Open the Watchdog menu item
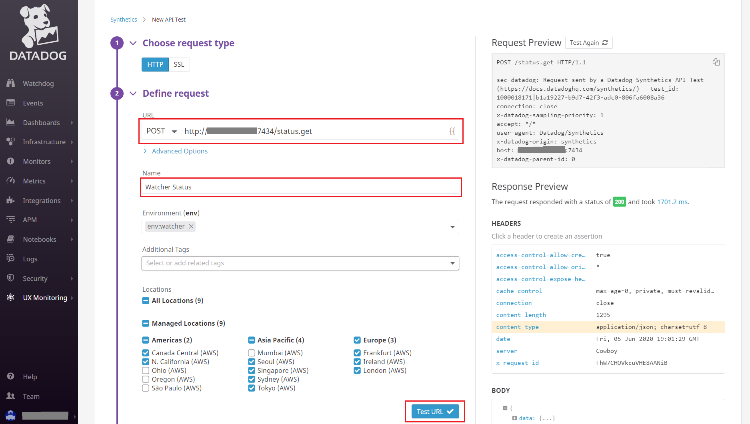Screen dimensions: 750x424 (x=39, y=84)
